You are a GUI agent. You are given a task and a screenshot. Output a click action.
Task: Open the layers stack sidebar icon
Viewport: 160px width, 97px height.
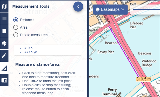4,43
